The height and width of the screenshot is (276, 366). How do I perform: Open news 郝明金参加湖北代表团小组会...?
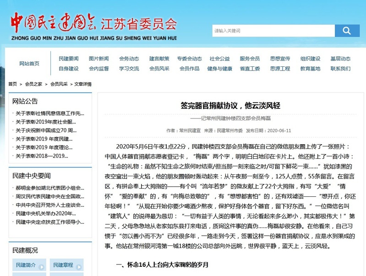coord(50,188)
